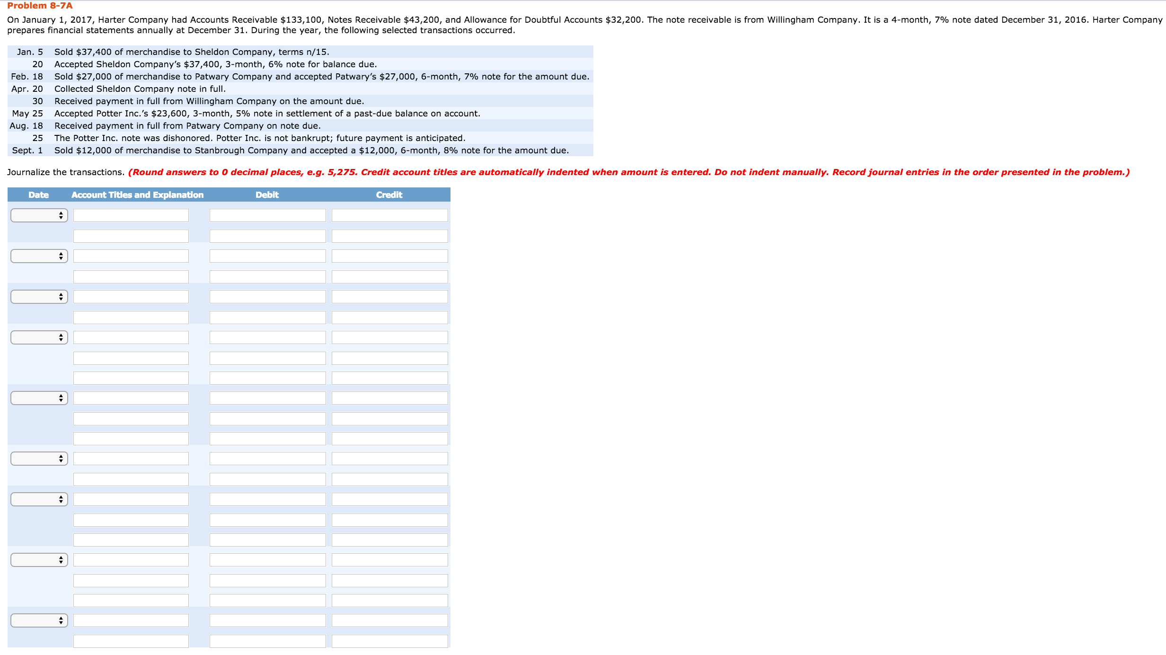The height and width of the screenshot is (655, 1166).
Task: Expand the second date entry field
Action: coord(38,256)
